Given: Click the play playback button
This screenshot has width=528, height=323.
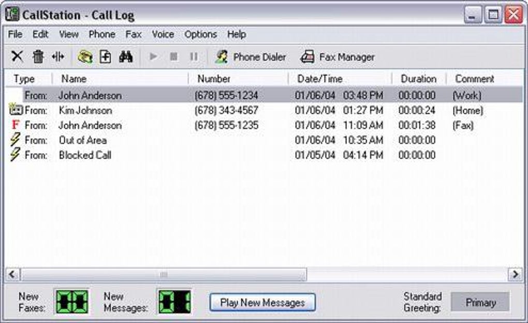Looking at the screenshot, I should click(153, 56).
